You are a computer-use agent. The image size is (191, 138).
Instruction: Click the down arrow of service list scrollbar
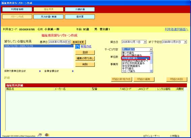coord(151,71)
